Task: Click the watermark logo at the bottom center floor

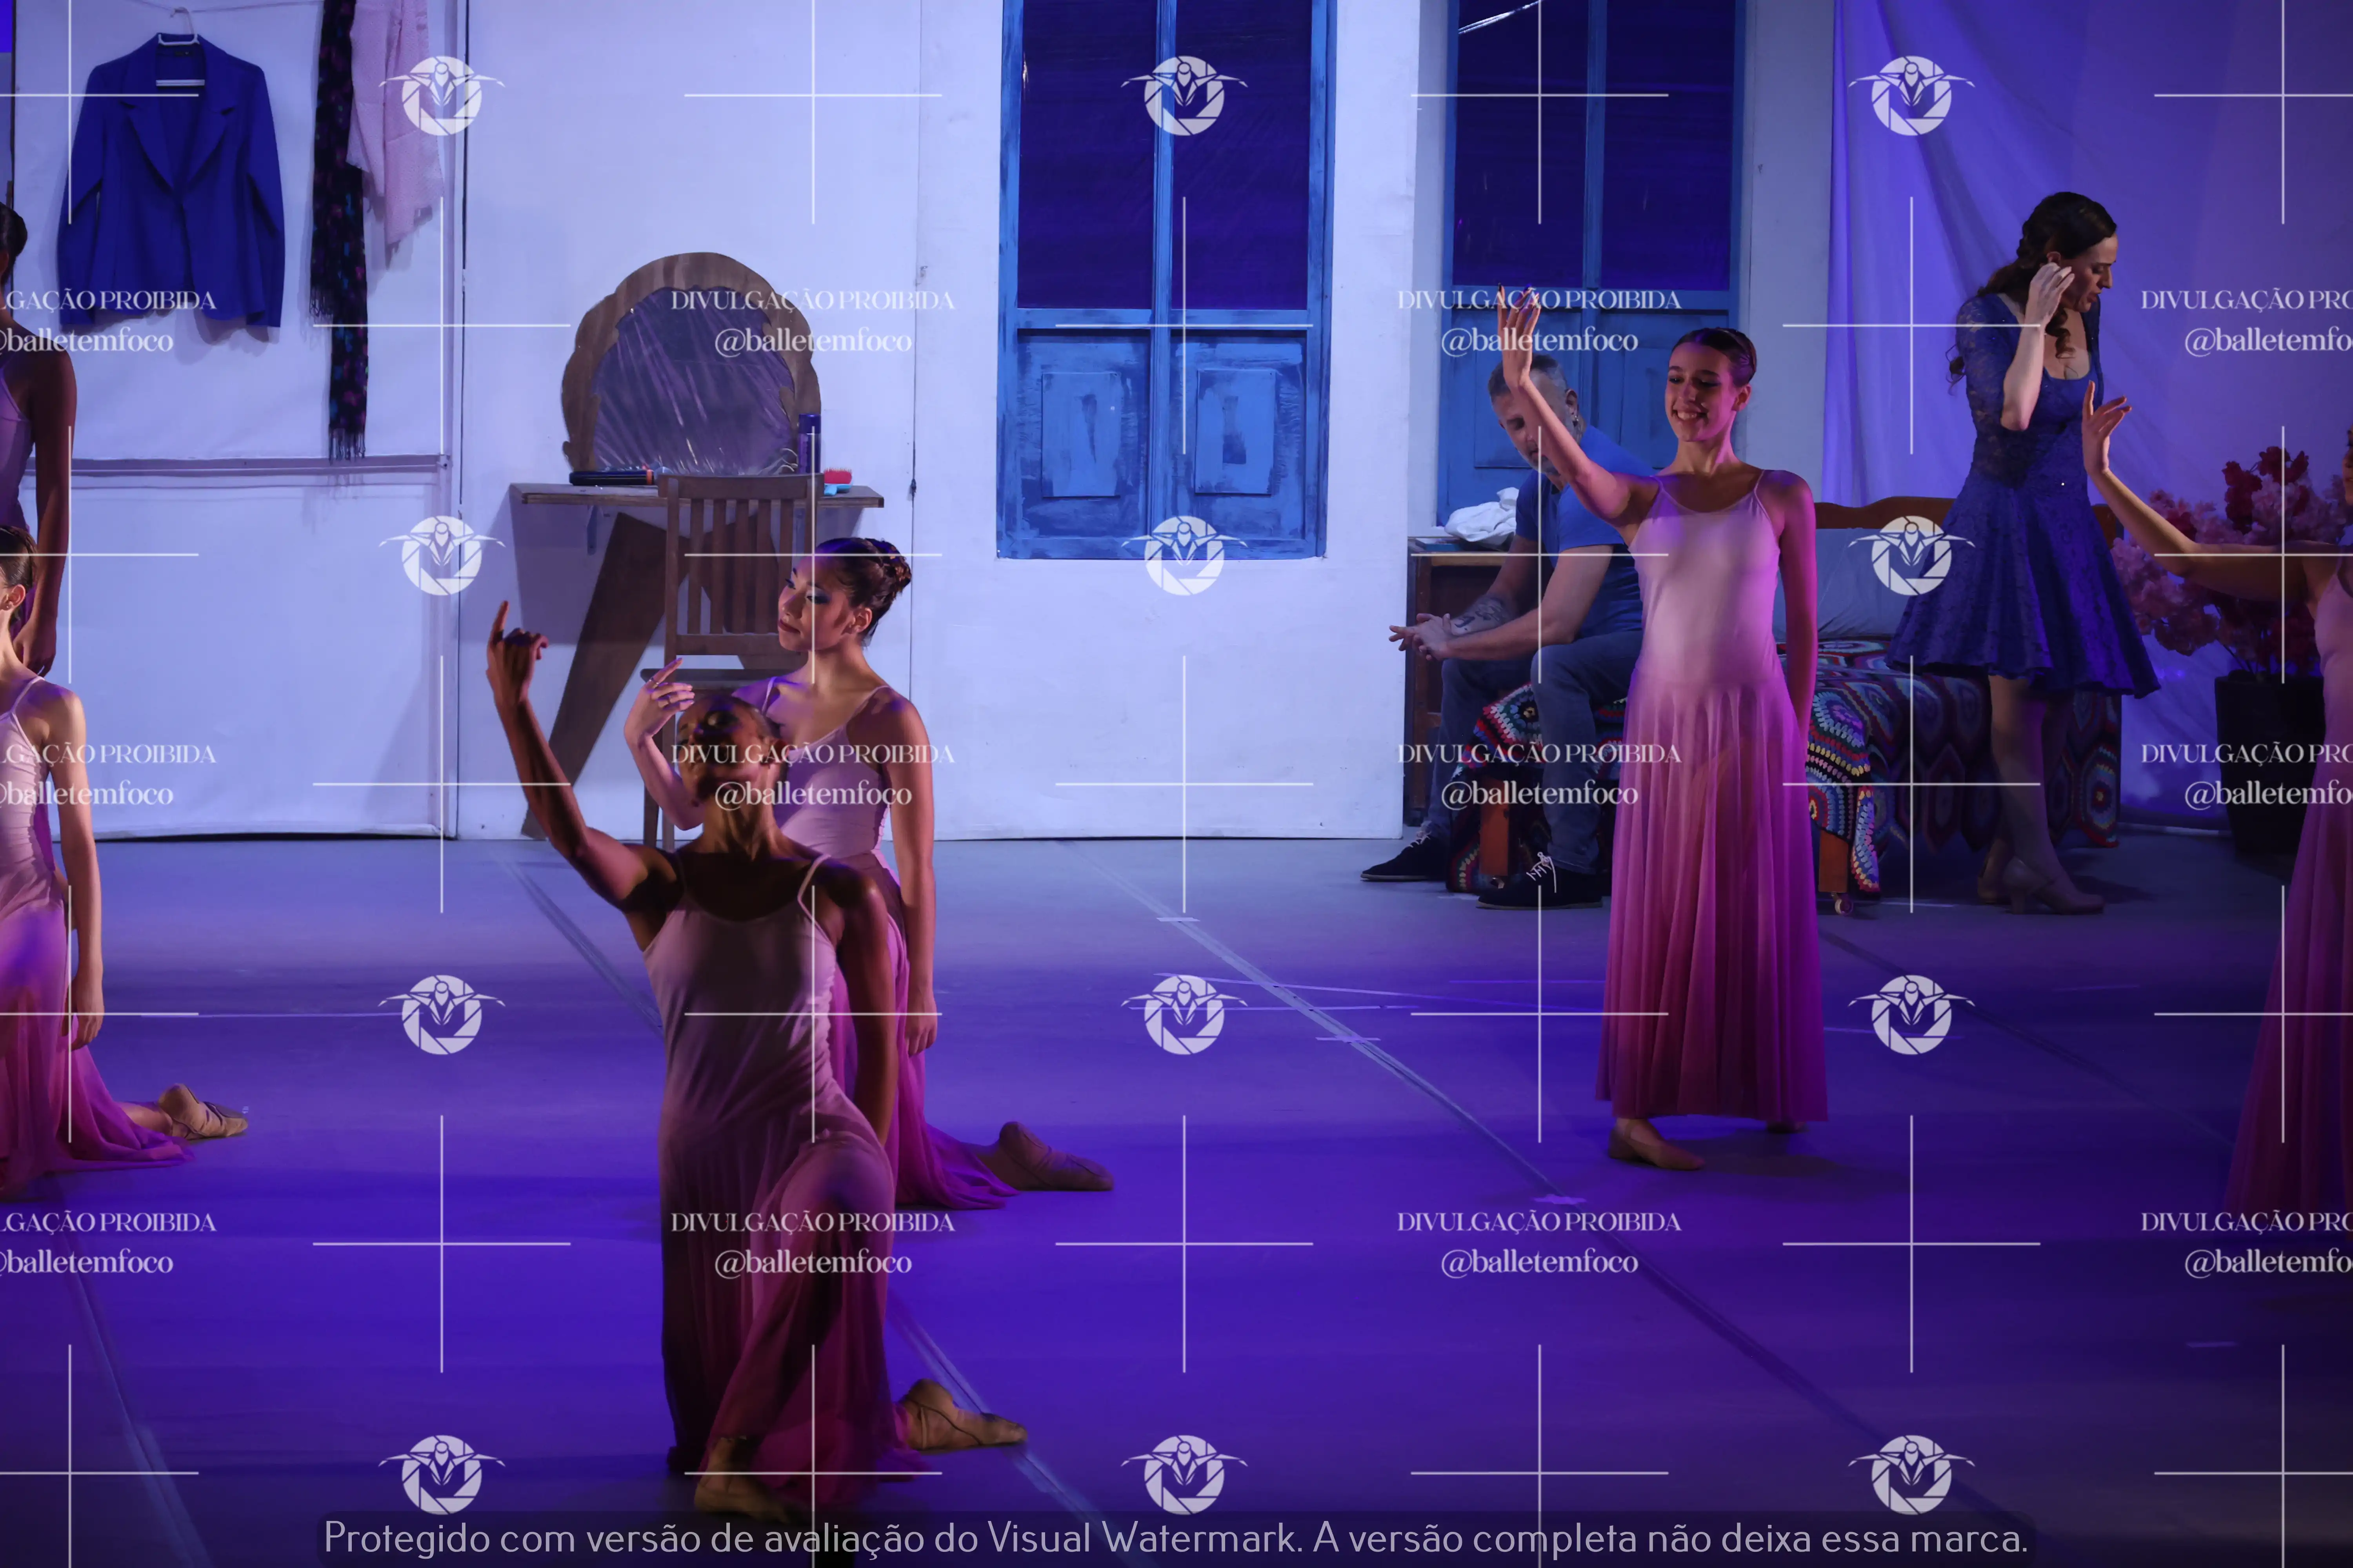Action: [1184, 1473]
